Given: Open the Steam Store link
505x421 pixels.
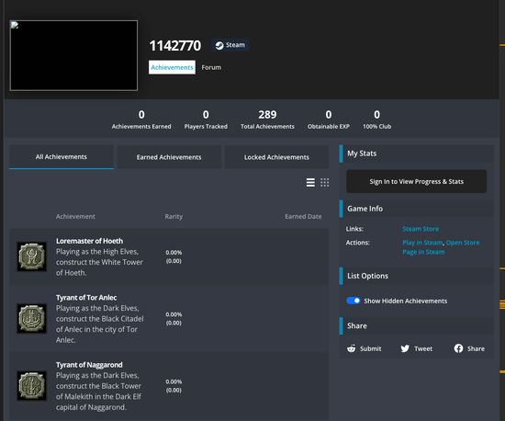Looking at the screenshot, I should click(x=421, y=229).
